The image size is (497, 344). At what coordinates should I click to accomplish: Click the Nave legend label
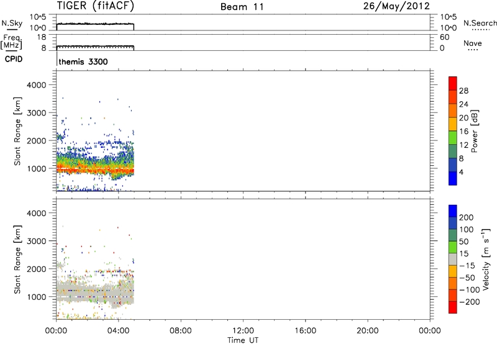(x=473, y=43)
